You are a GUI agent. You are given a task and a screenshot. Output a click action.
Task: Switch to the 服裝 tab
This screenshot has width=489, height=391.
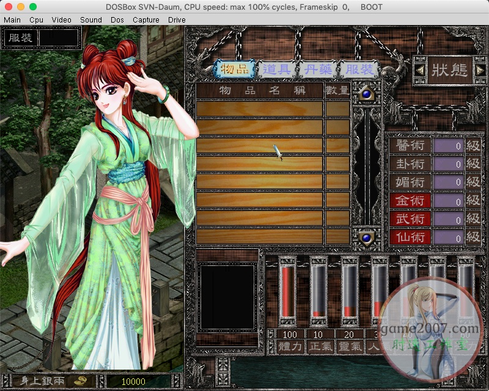tap(359, 69)
